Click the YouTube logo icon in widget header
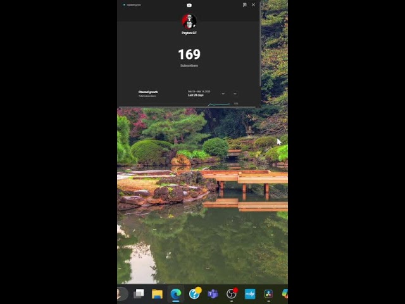Viewport: 405px width, 304px height. pos(189,5)
